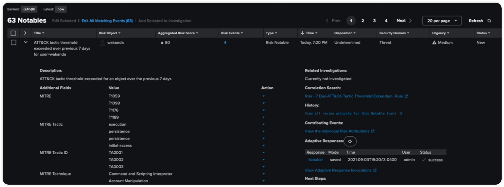Click the Refresh circular arrow icon

pos(489,21)
